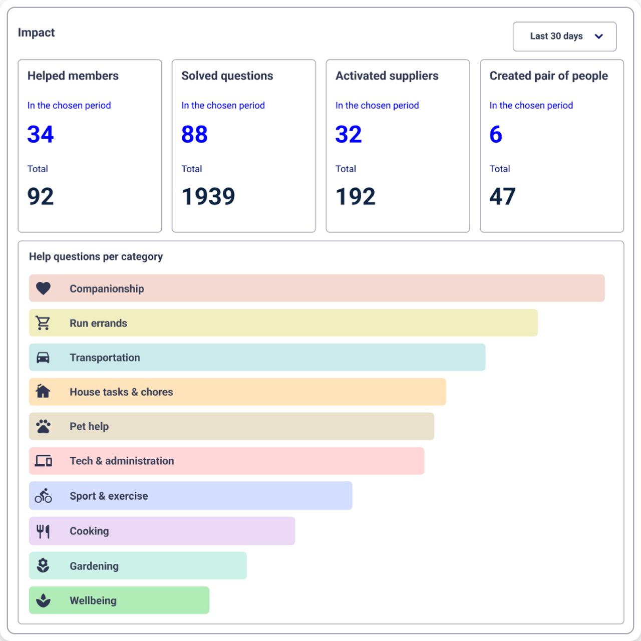Click the heart icon beside Companionship
Image resolution: width=641 pixels, height=641 pixels.
click(44, 288)
